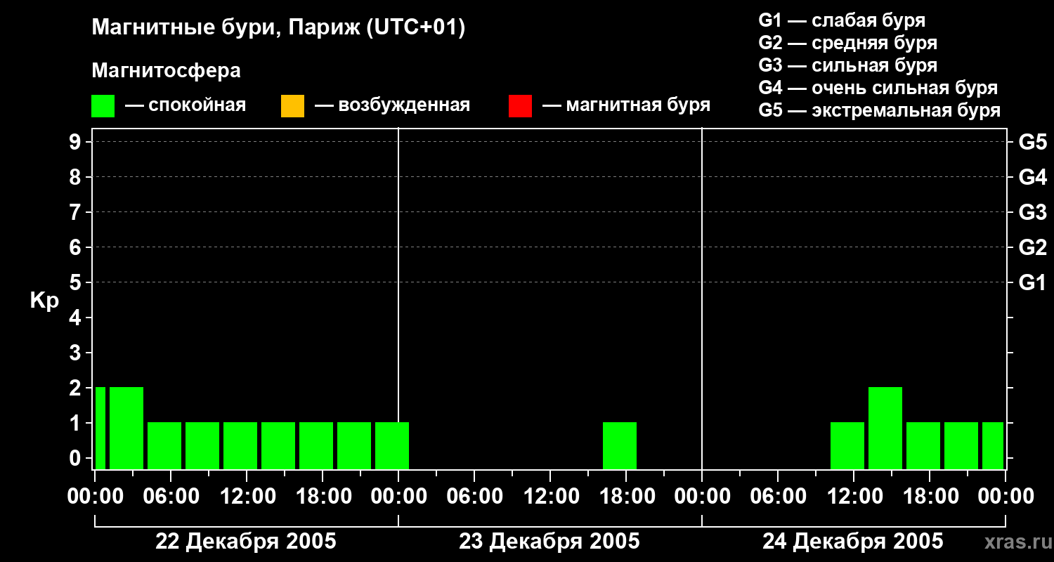Click the 'G1 — слабая буря' legend line
This screenshot has height=562, width=1054.
click(842, 20)
